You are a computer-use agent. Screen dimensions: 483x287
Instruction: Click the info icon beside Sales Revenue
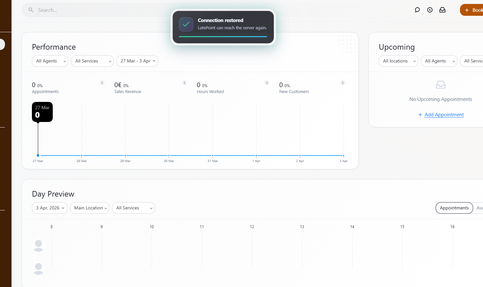(184, 83)
